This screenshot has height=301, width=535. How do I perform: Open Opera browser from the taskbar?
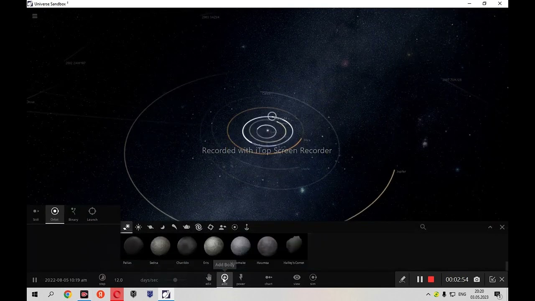click(x=117, y=294)
